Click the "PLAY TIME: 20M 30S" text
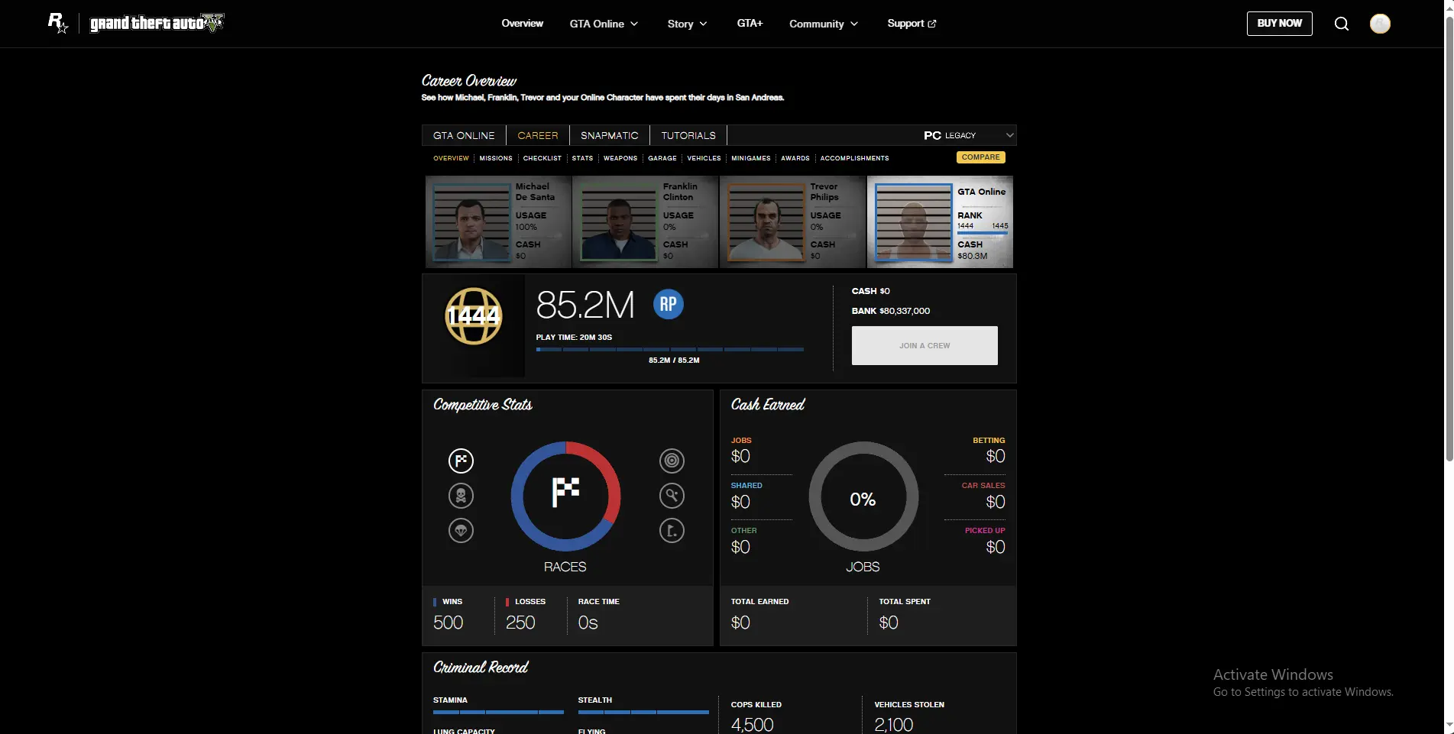This screenshot has width=1454, height=734. point(574,337)
